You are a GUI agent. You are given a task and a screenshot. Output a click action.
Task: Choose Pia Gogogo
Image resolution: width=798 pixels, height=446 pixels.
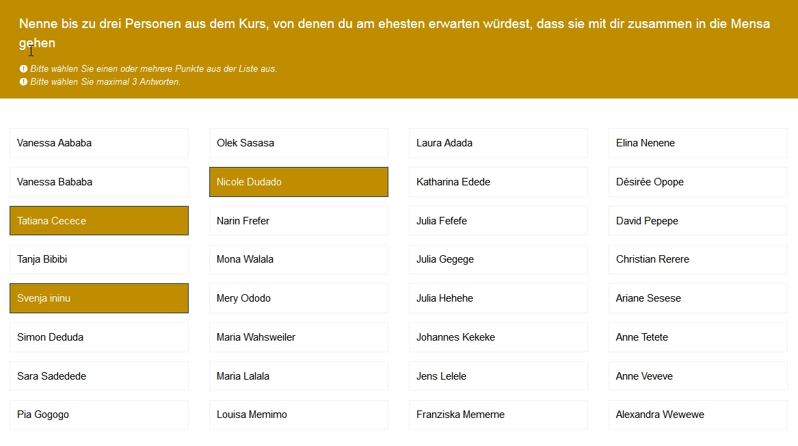[x=99, y=415]
